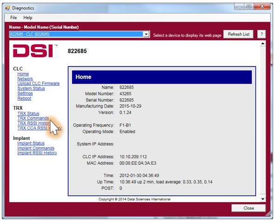Screen dimensions: 274x221
Task: View the TRX Status page
Action: tap(28, 113)
